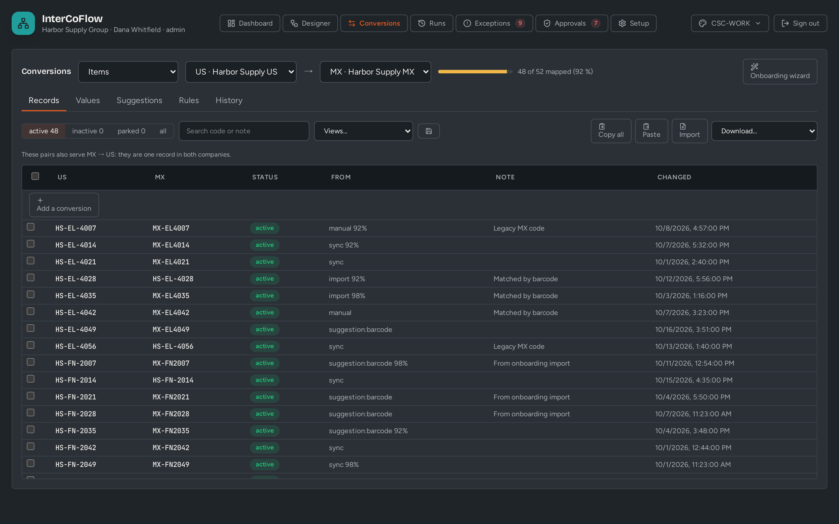
Task: Check the HS-EL-4007 row checkbox
Action: pyautogui.click(x=31, y=227)
